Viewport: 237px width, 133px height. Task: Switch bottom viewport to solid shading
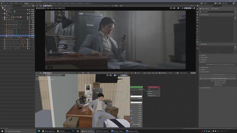click(123, 75)
